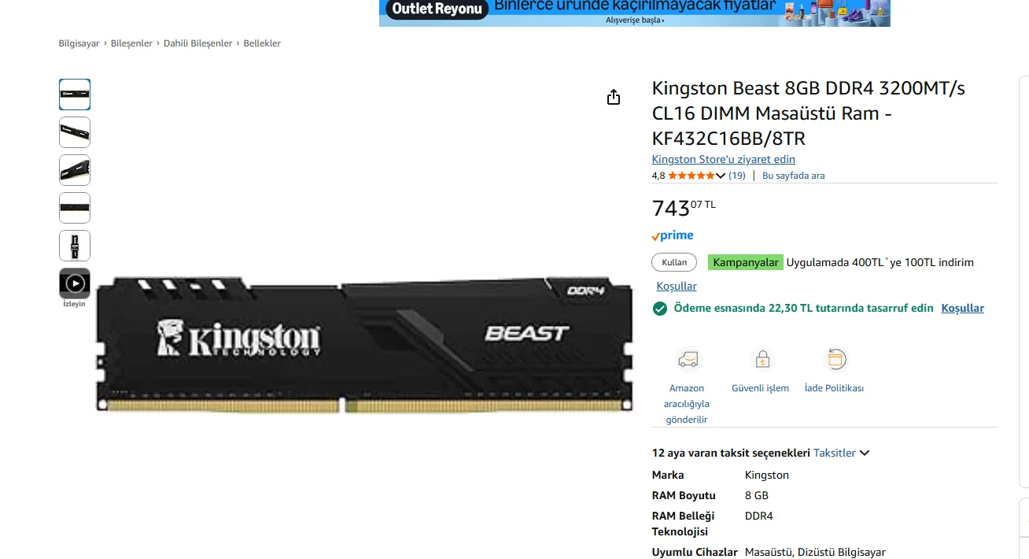Select the second RAM thumbnail image
The height and width of the screenshot is (559, 1029).
click(75, 132)
